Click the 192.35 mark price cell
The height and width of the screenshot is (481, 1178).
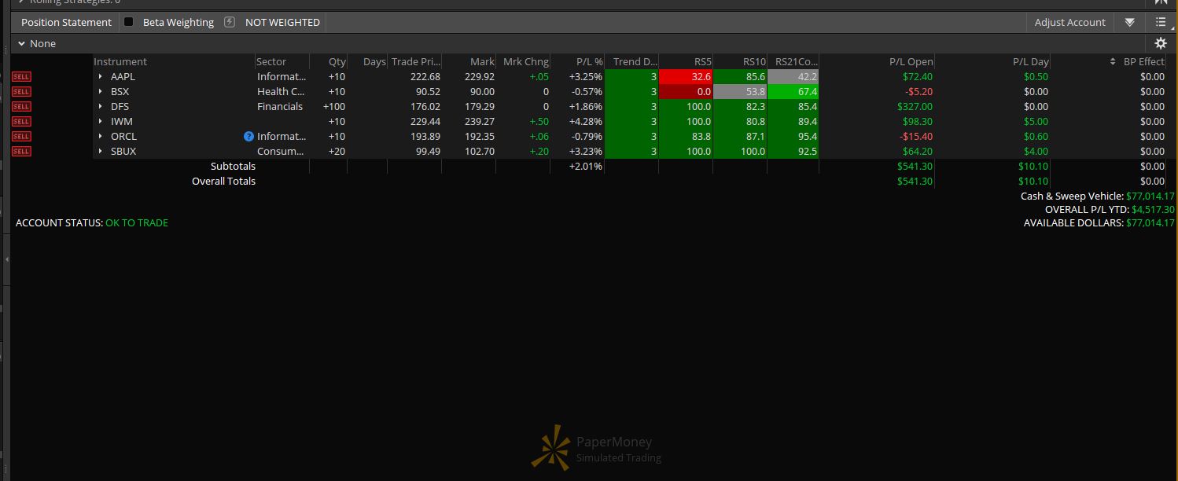click(x=480, y=137)
